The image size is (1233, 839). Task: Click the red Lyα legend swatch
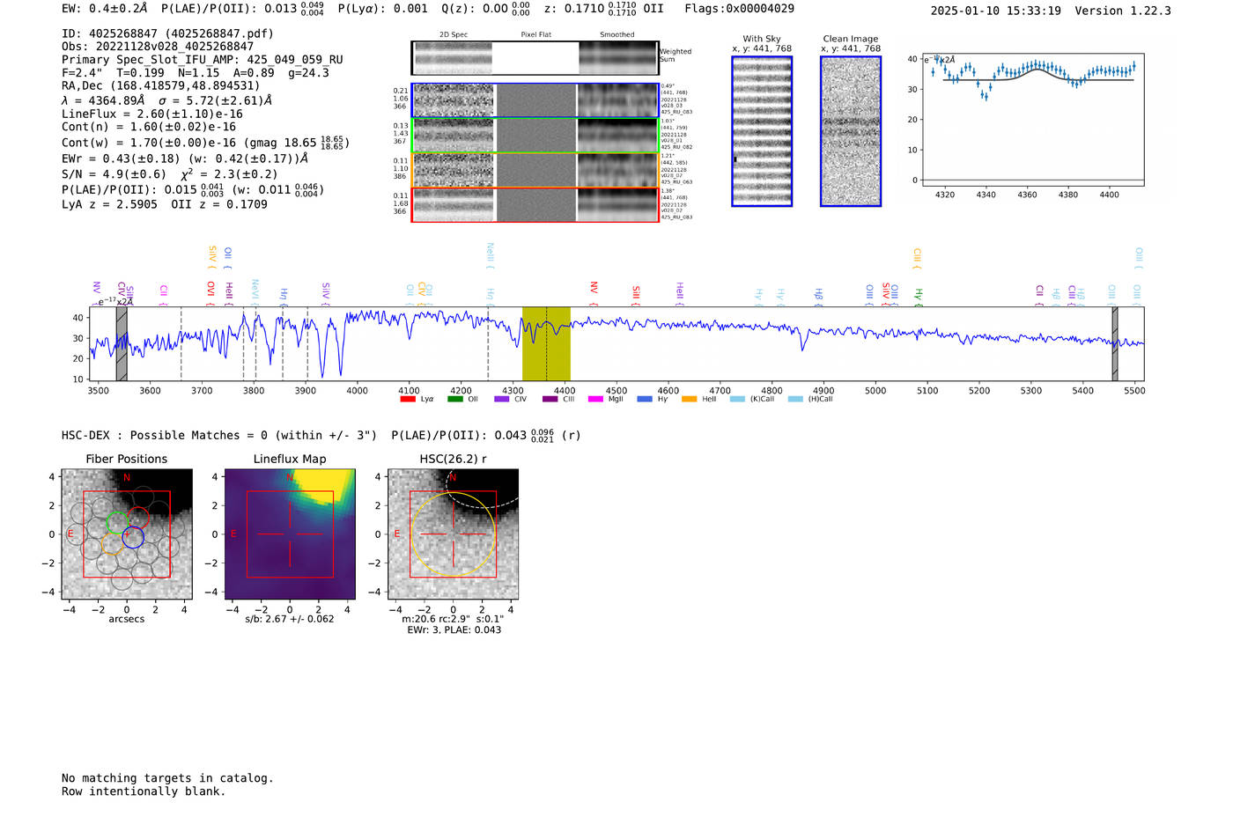click(x=408, y=399)
